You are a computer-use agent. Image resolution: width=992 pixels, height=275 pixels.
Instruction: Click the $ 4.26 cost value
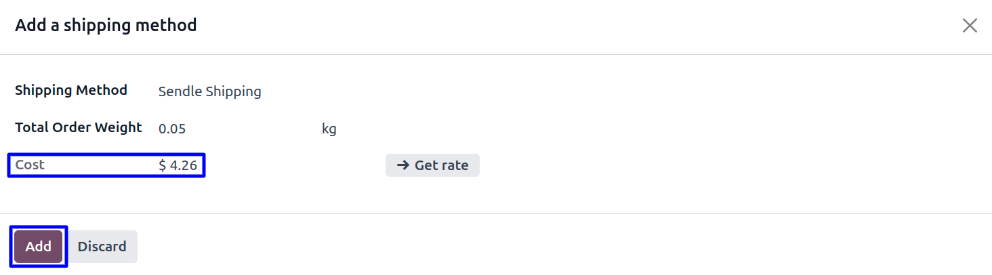[178, 165]
